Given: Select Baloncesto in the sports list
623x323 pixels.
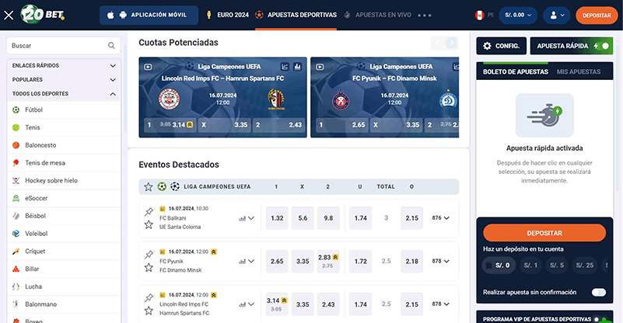Looking at the screenshot, I should (x=64, y=145).
